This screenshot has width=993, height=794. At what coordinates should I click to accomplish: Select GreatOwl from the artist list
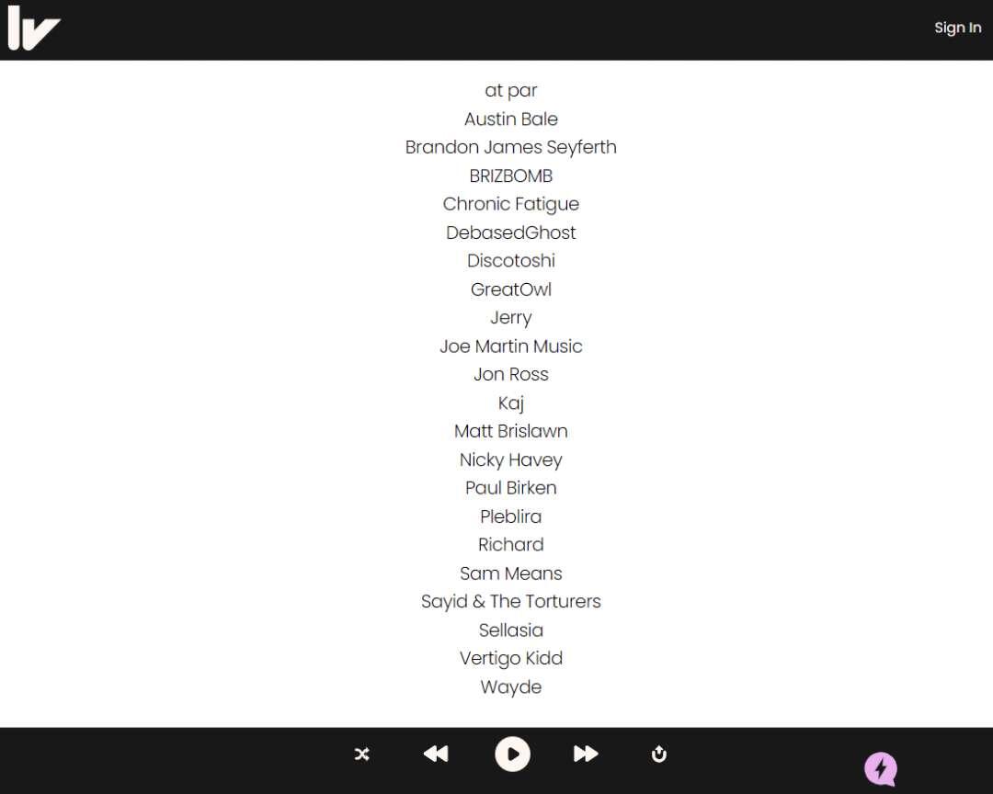(511, 289)
